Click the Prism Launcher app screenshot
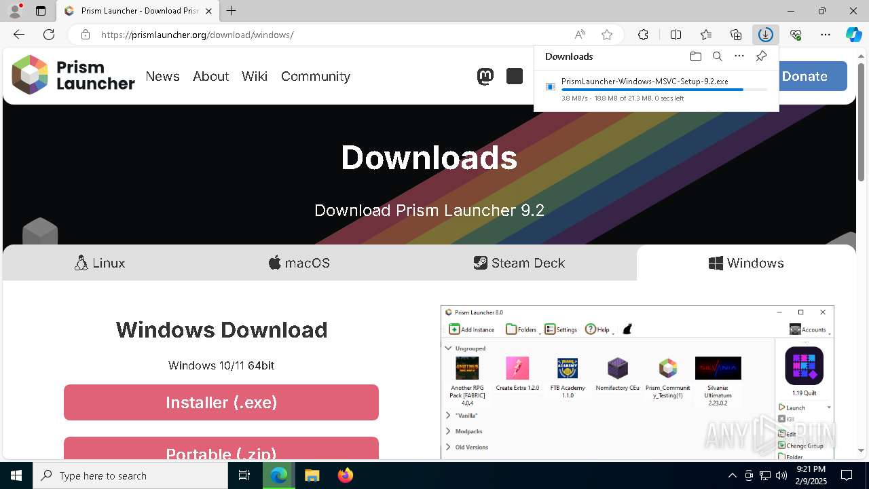869x489 pixels. 637,382
